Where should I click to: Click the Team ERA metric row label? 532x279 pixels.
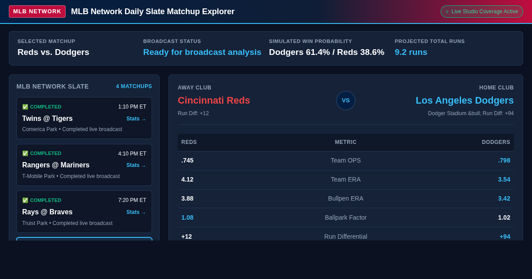(x=346, y=179)
